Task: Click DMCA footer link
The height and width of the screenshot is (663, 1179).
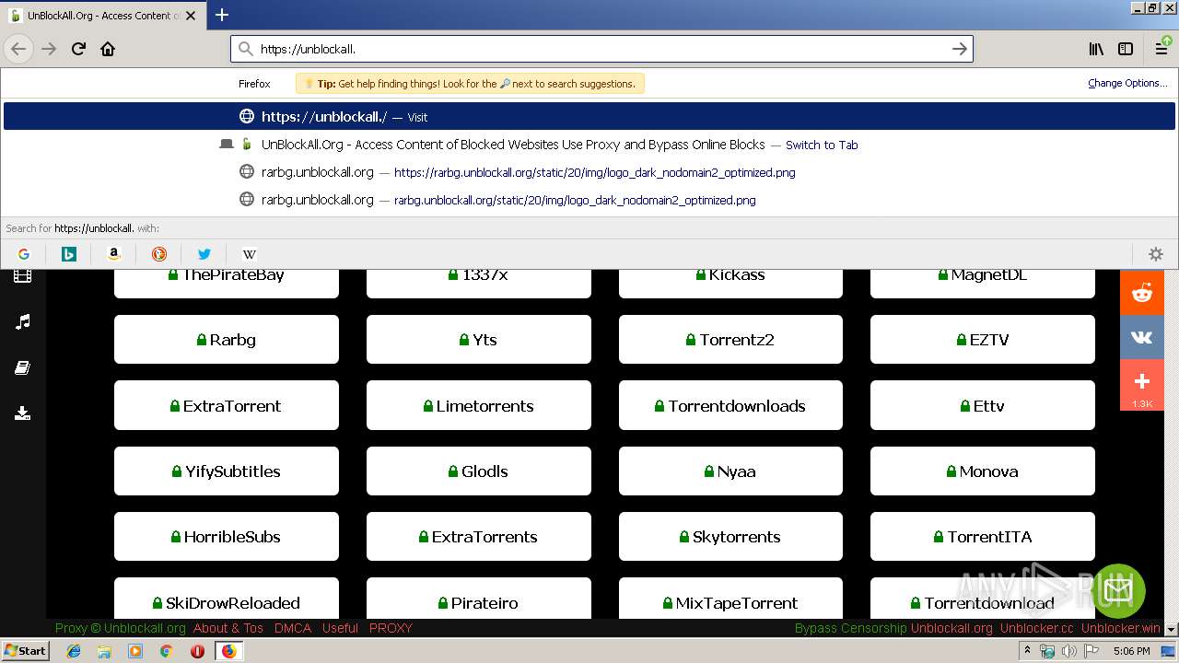Action: (x=293, y=628)
